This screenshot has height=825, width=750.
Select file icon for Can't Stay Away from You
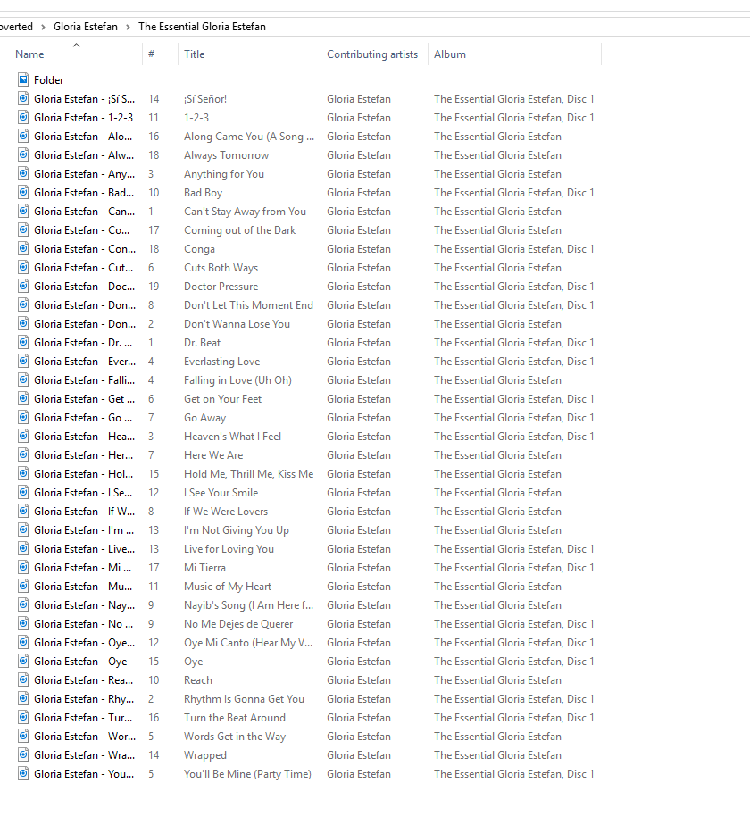coord(23,212)
